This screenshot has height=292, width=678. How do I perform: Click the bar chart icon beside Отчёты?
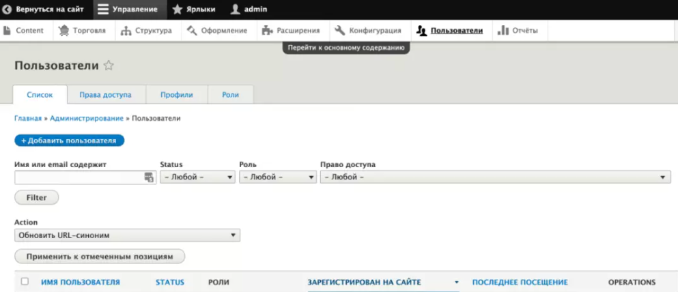(x=503, y=30)
